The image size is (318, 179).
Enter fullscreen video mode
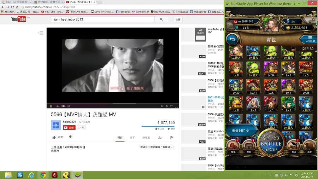pyautogui.click(x=176, y=106)
